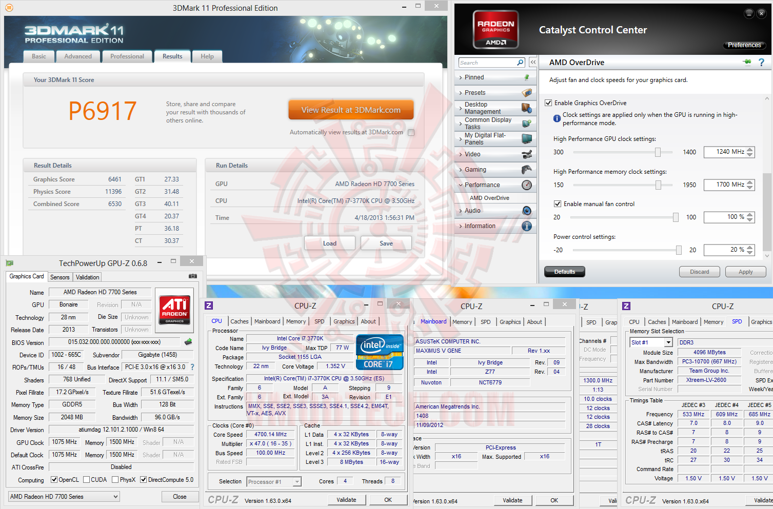The image size is (773, 509).
Task: Click the Catalyst search input field
Action: point(487,63)
